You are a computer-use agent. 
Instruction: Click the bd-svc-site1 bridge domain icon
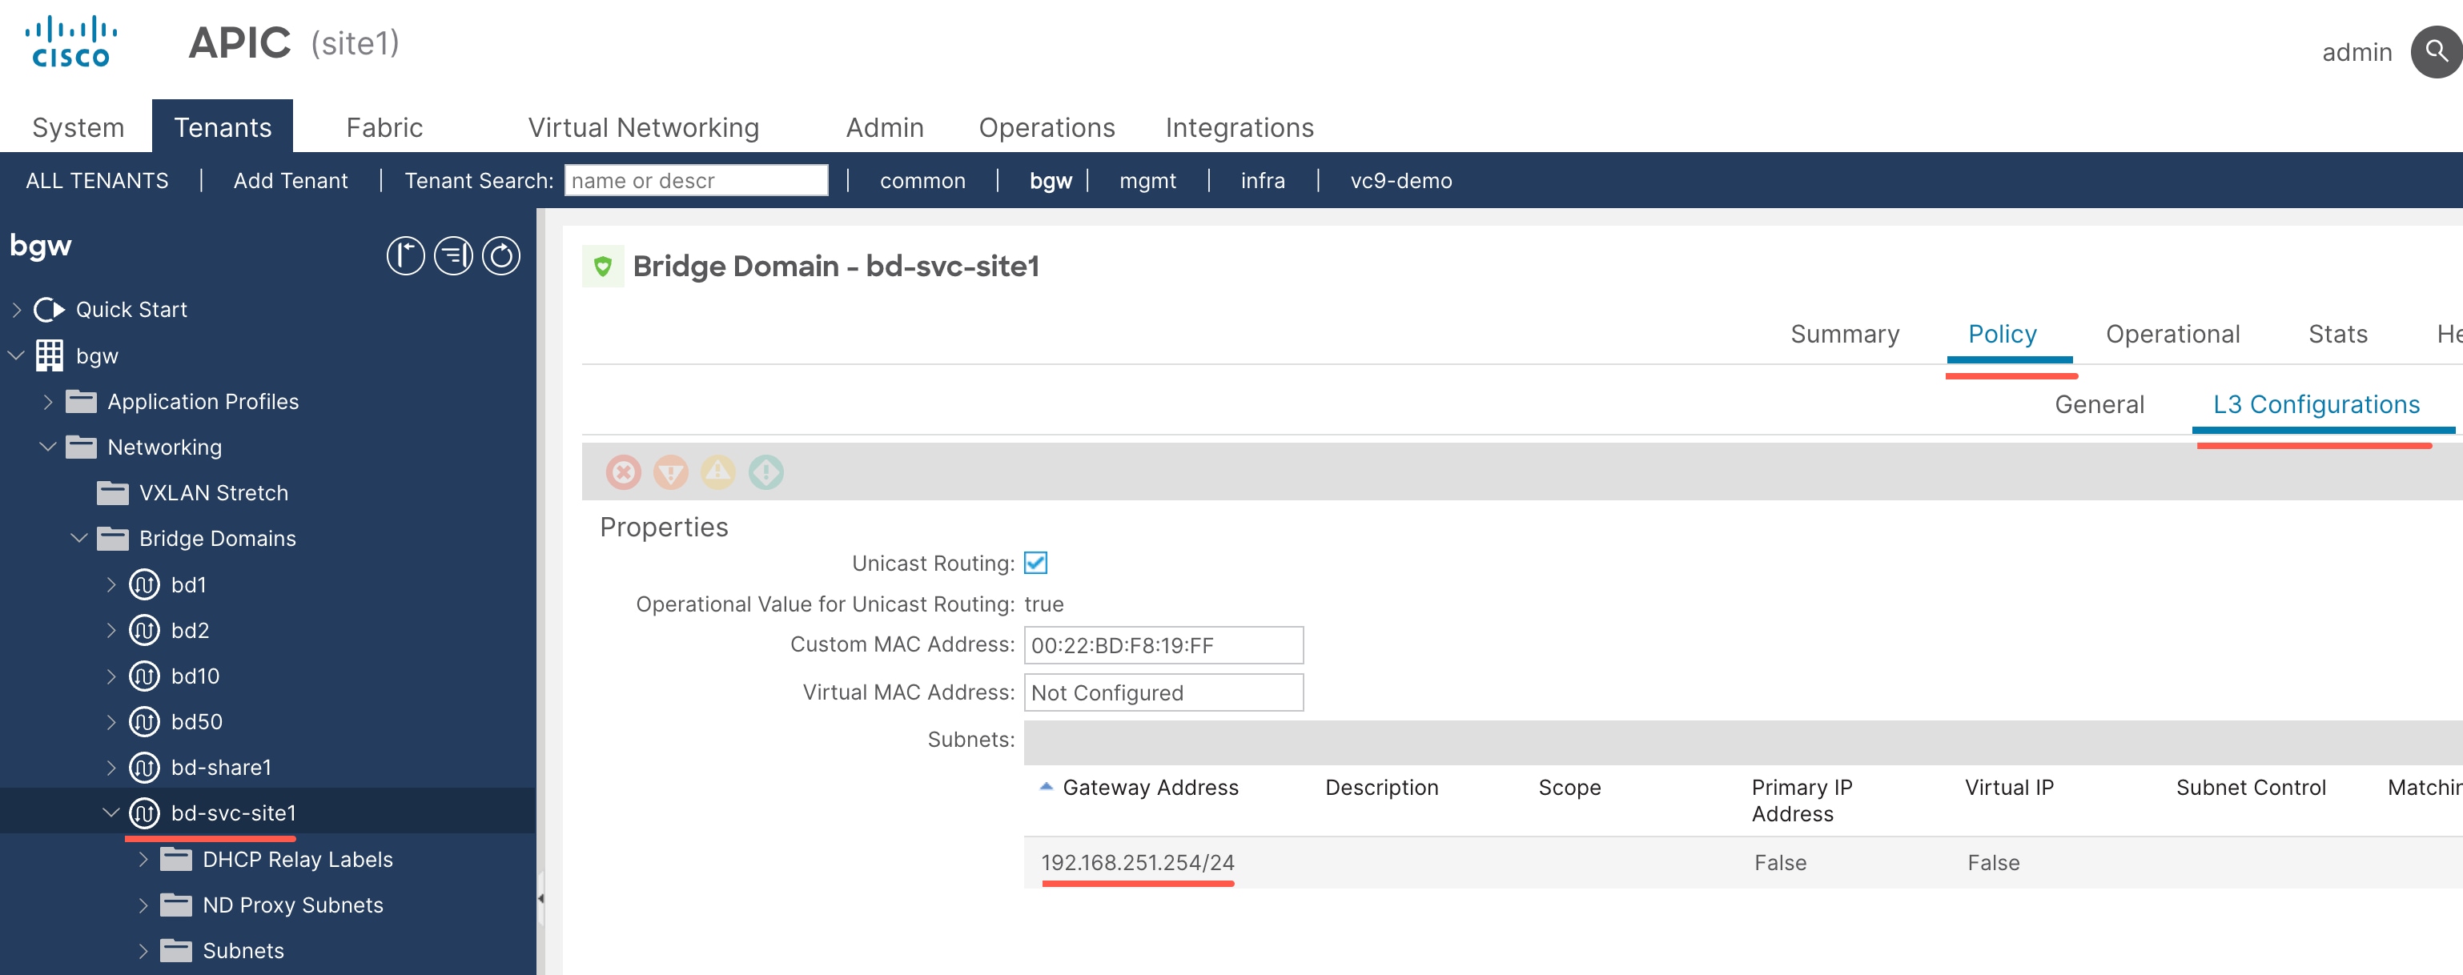(144, 813)
